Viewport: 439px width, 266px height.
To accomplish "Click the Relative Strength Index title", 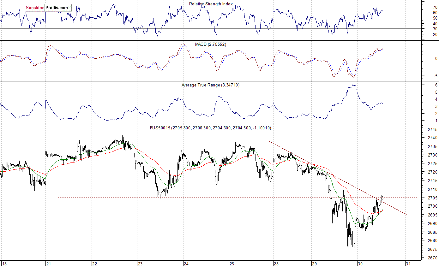I will [x=211, y=4].
